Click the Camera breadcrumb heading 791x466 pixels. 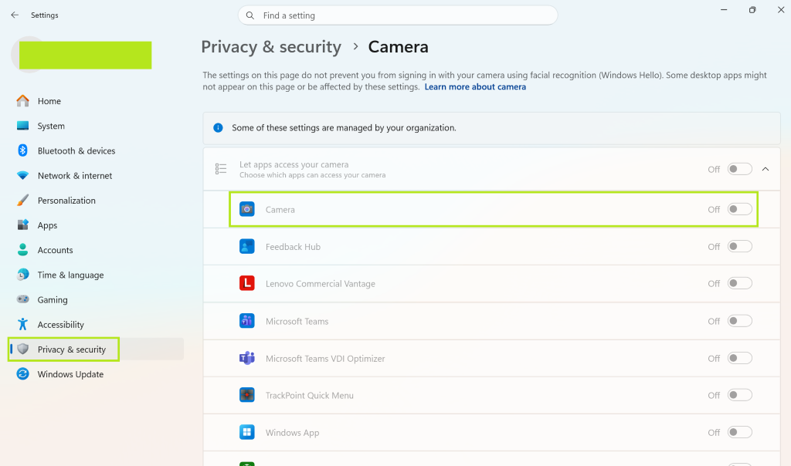(398, 47)
